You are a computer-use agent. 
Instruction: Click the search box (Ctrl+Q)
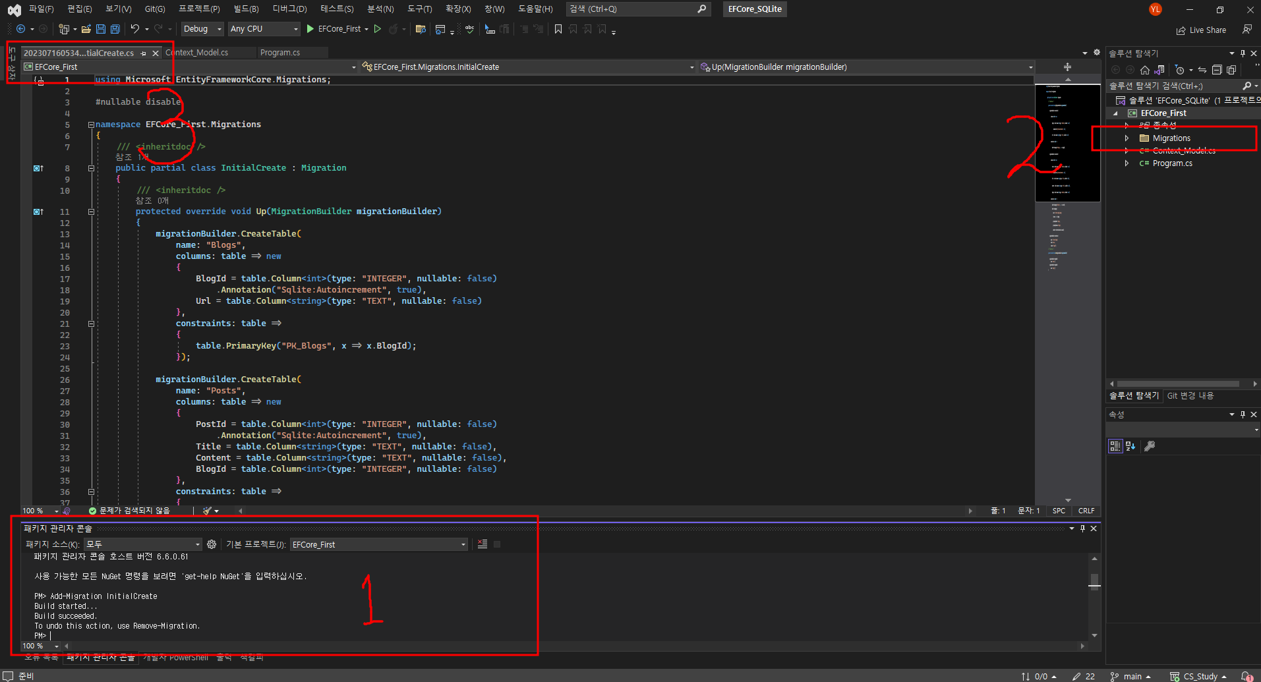pos(638,9)
